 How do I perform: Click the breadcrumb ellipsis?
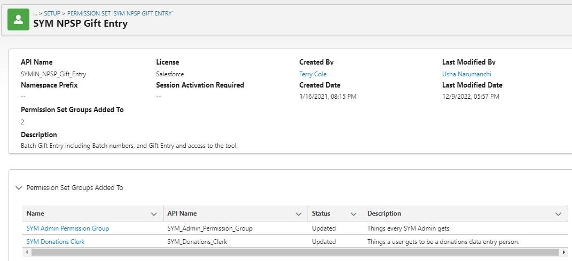click(x=35, y=13)
